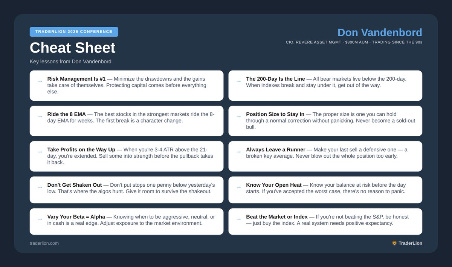Viewport: 452px width, 267px height.
Task: Select 'Take Profits on the Way Up' title
Action: (81, 150)
